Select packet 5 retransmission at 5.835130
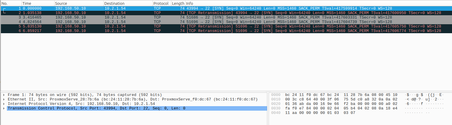The width and height of the screenshot is (452, 125). pos(226,26)
